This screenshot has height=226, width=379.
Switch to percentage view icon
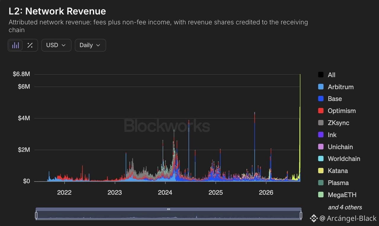30,45
